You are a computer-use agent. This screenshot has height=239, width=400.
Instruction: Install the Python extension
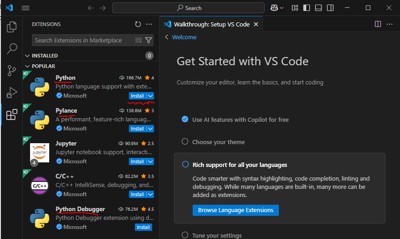click(138, 96)
